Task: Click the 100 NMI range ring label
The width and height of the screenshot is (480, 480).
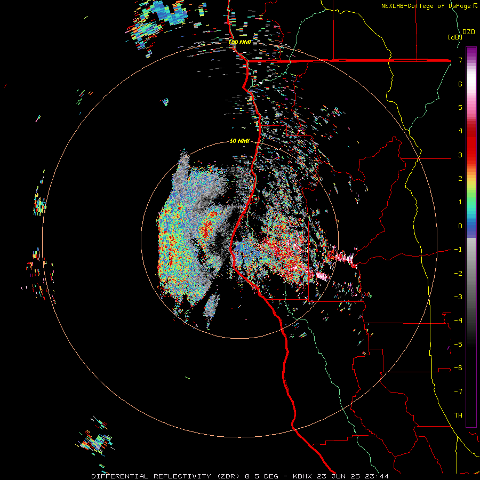Action: click(239, 42)
